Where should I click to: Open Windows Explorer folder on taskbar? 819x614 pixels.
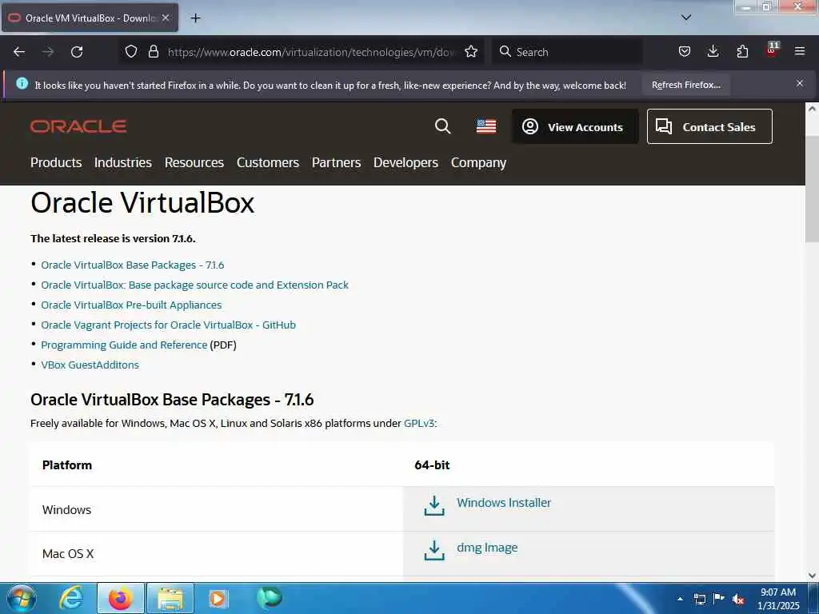tap(170, 598)
